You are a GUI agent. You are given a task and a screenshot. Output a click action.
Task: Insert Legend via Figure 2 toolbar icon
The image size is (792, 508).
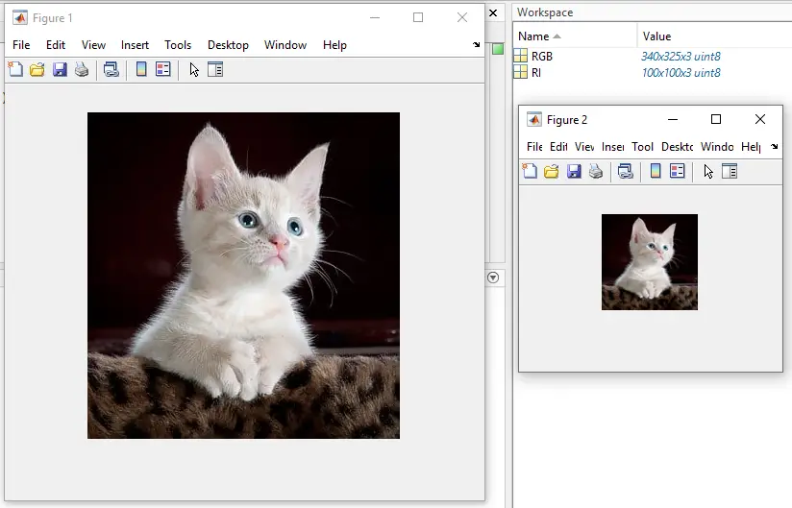tap(678, 172)
